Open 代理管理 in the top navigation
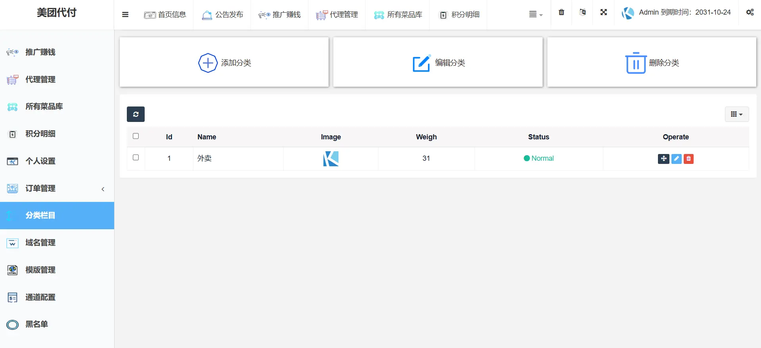761x348 pixels. point(337,15)
